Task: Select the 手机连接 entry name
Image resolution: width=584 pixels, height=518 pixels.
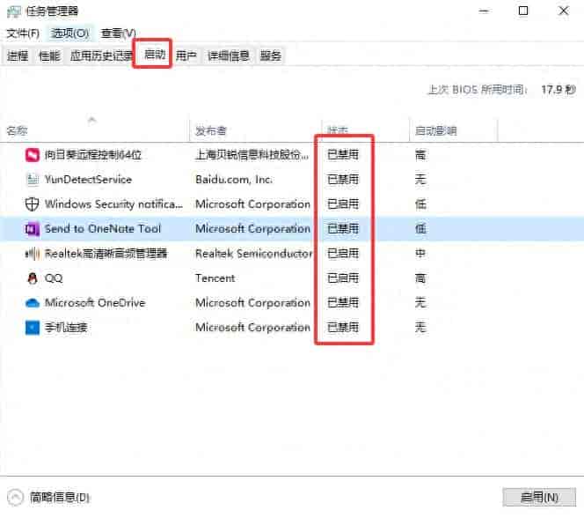Action: pos(66,328)
